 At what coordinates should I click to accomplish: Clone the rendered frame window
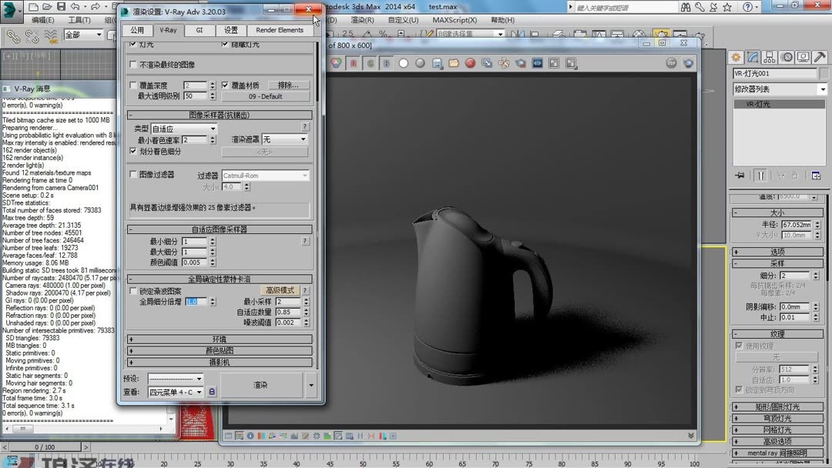[487, 62]
